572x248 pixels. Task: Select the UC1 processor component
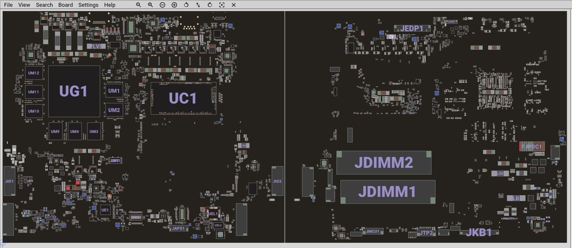(x=183, y=98)
